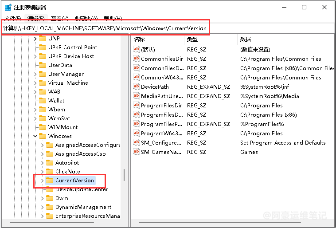Click the string icon beside SM_GamesNa...
The height and width of the screenshot is (228, 336).
pyautogui.click(x=137, y=152)
